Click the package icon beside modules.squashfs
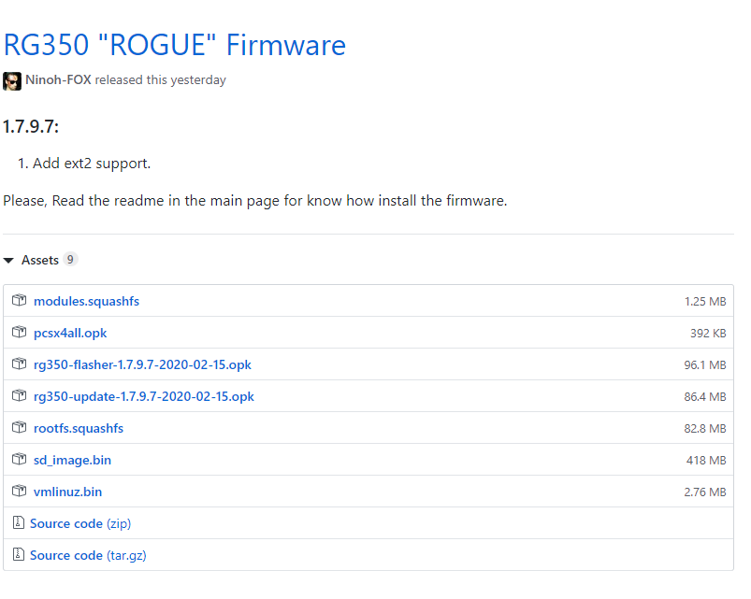Screen dimensions: 751x599 (x=19, y=300)
